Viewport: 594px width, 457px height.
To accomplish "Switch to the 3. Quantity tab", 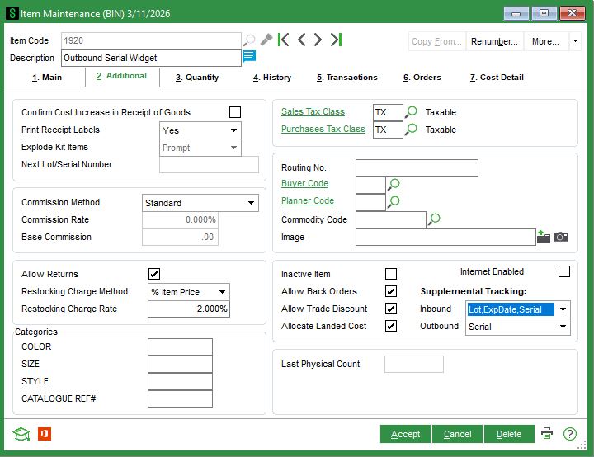I will click(196, 78).
